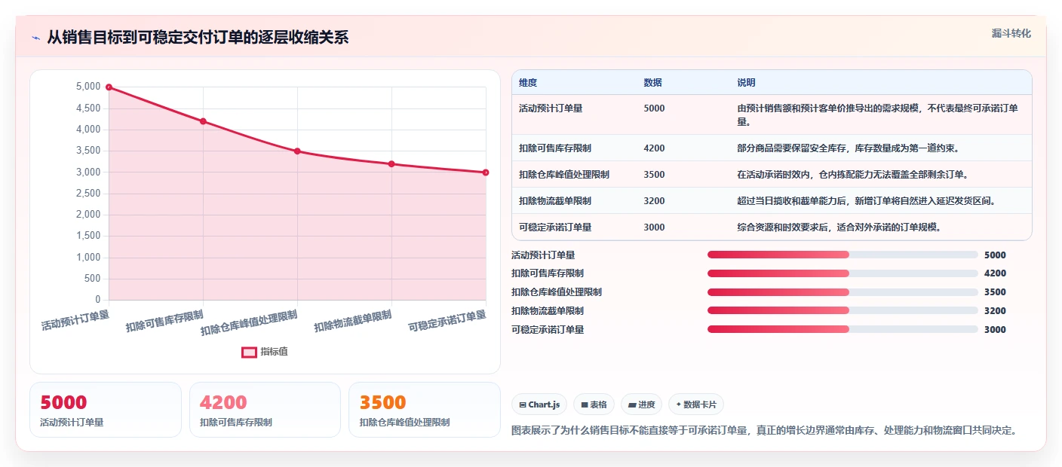Image resolution: width=1062 pixels, height=467 pixels.
Task: Click table cell 扣除仓库峰值处理限制
Action: [x=564, y=175]
